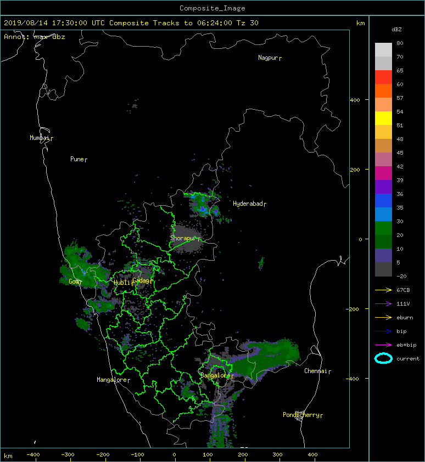This screenshot has height=462, width=425.
Task: Click the eburn legend label
Action: pyautogui.click(x=405, y=317)
